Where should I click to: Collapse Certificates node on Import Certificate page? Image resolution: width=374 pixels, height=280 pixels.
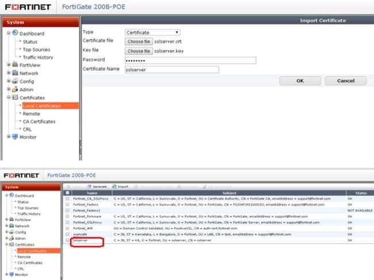9,97
